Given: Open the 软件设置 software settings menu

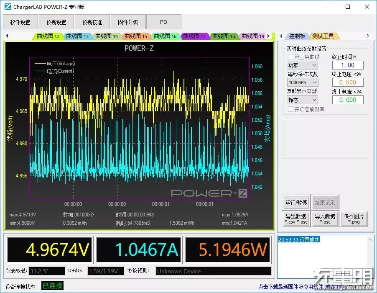Looking at the screenshot, I should [x=20, y=22].
